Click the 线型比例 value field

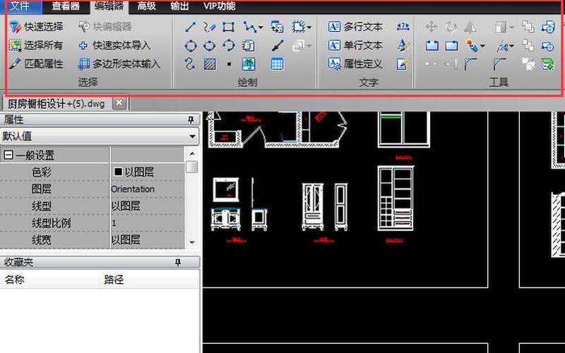coord(147,223)
